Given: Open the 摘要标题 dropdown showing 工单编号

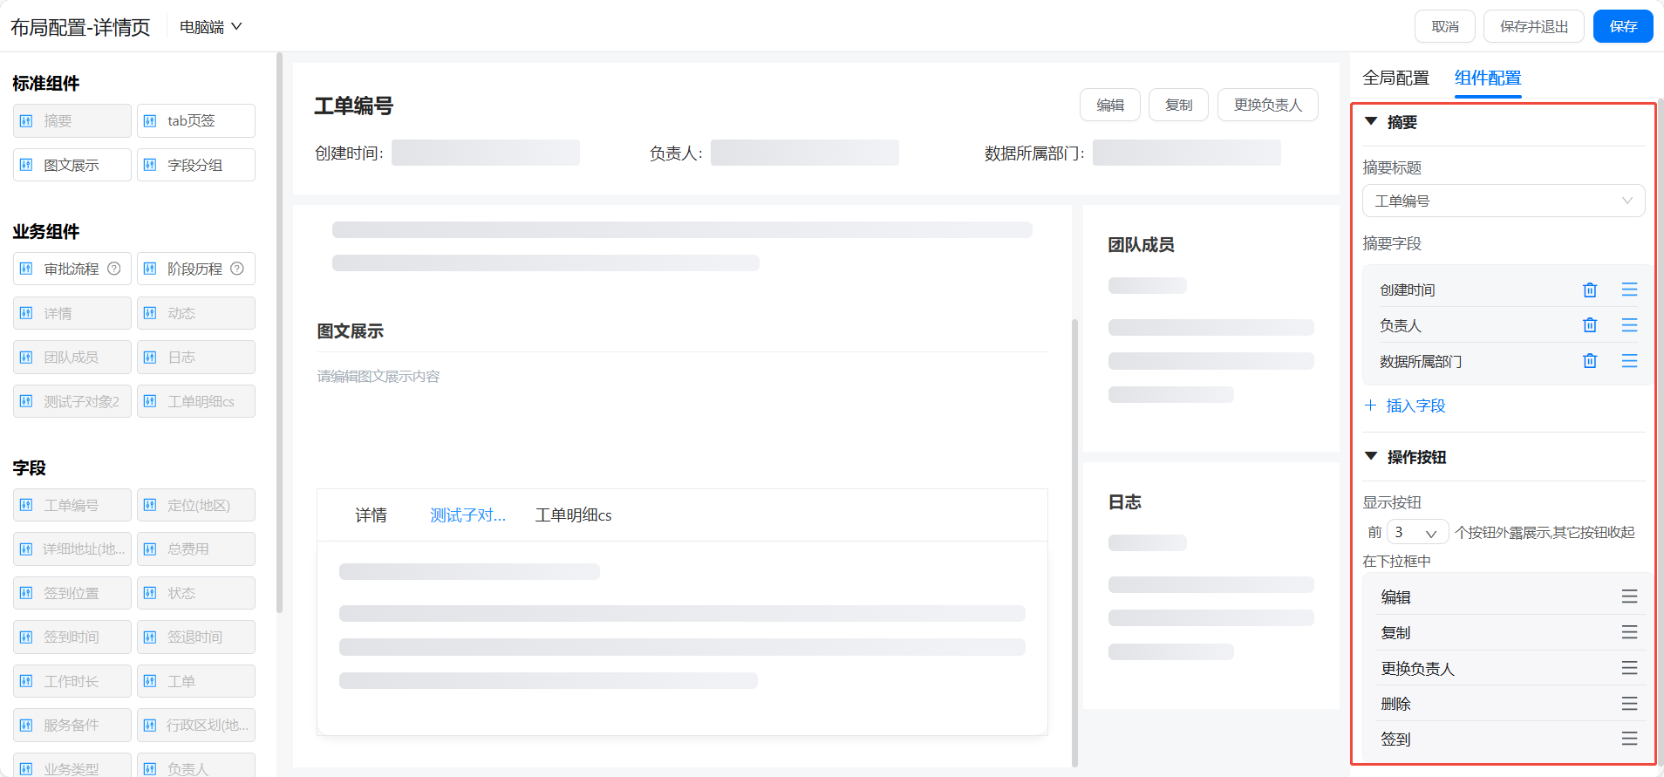Looking at the screenshot, I should click(1504, 201).
